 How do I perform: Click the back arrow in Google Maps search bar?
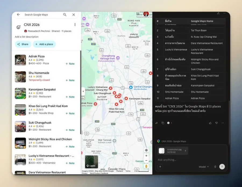point(18,14)
